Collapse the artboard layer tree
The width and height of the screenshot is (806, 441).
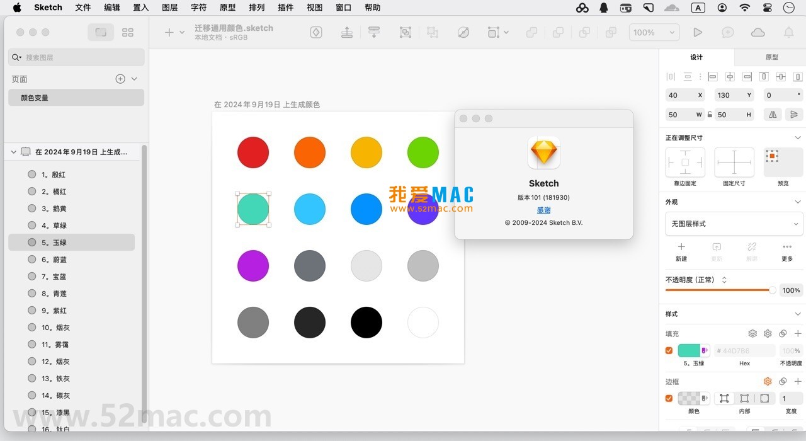(x=14, y=151)
